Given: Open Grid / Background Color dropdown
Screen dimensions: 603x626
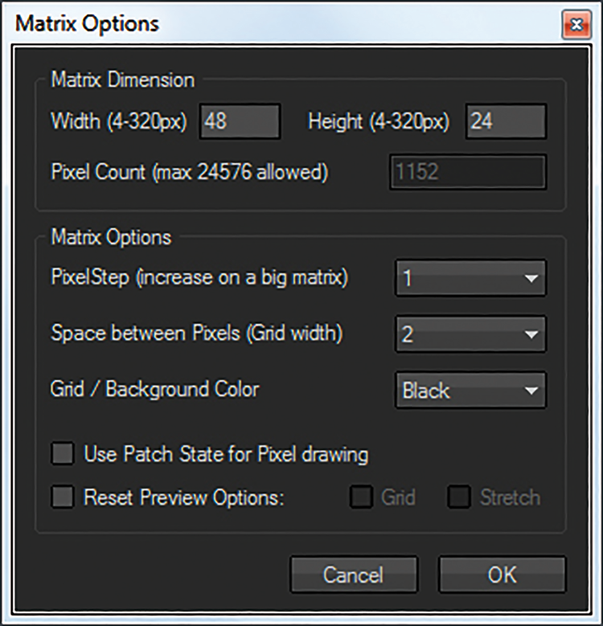Looking at the screenshot, I should (470, 390).
